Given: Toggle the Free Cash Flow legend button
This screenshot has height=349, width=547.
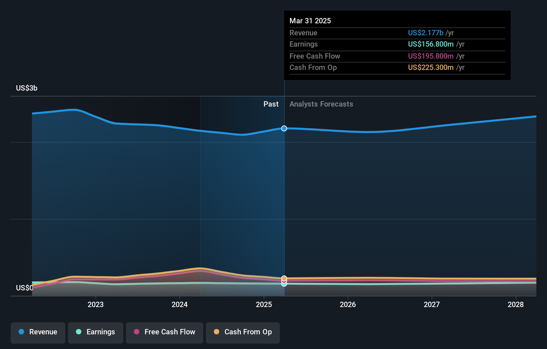Looking at the screenshot, I should pyautogui.click(x=165, y=333).
